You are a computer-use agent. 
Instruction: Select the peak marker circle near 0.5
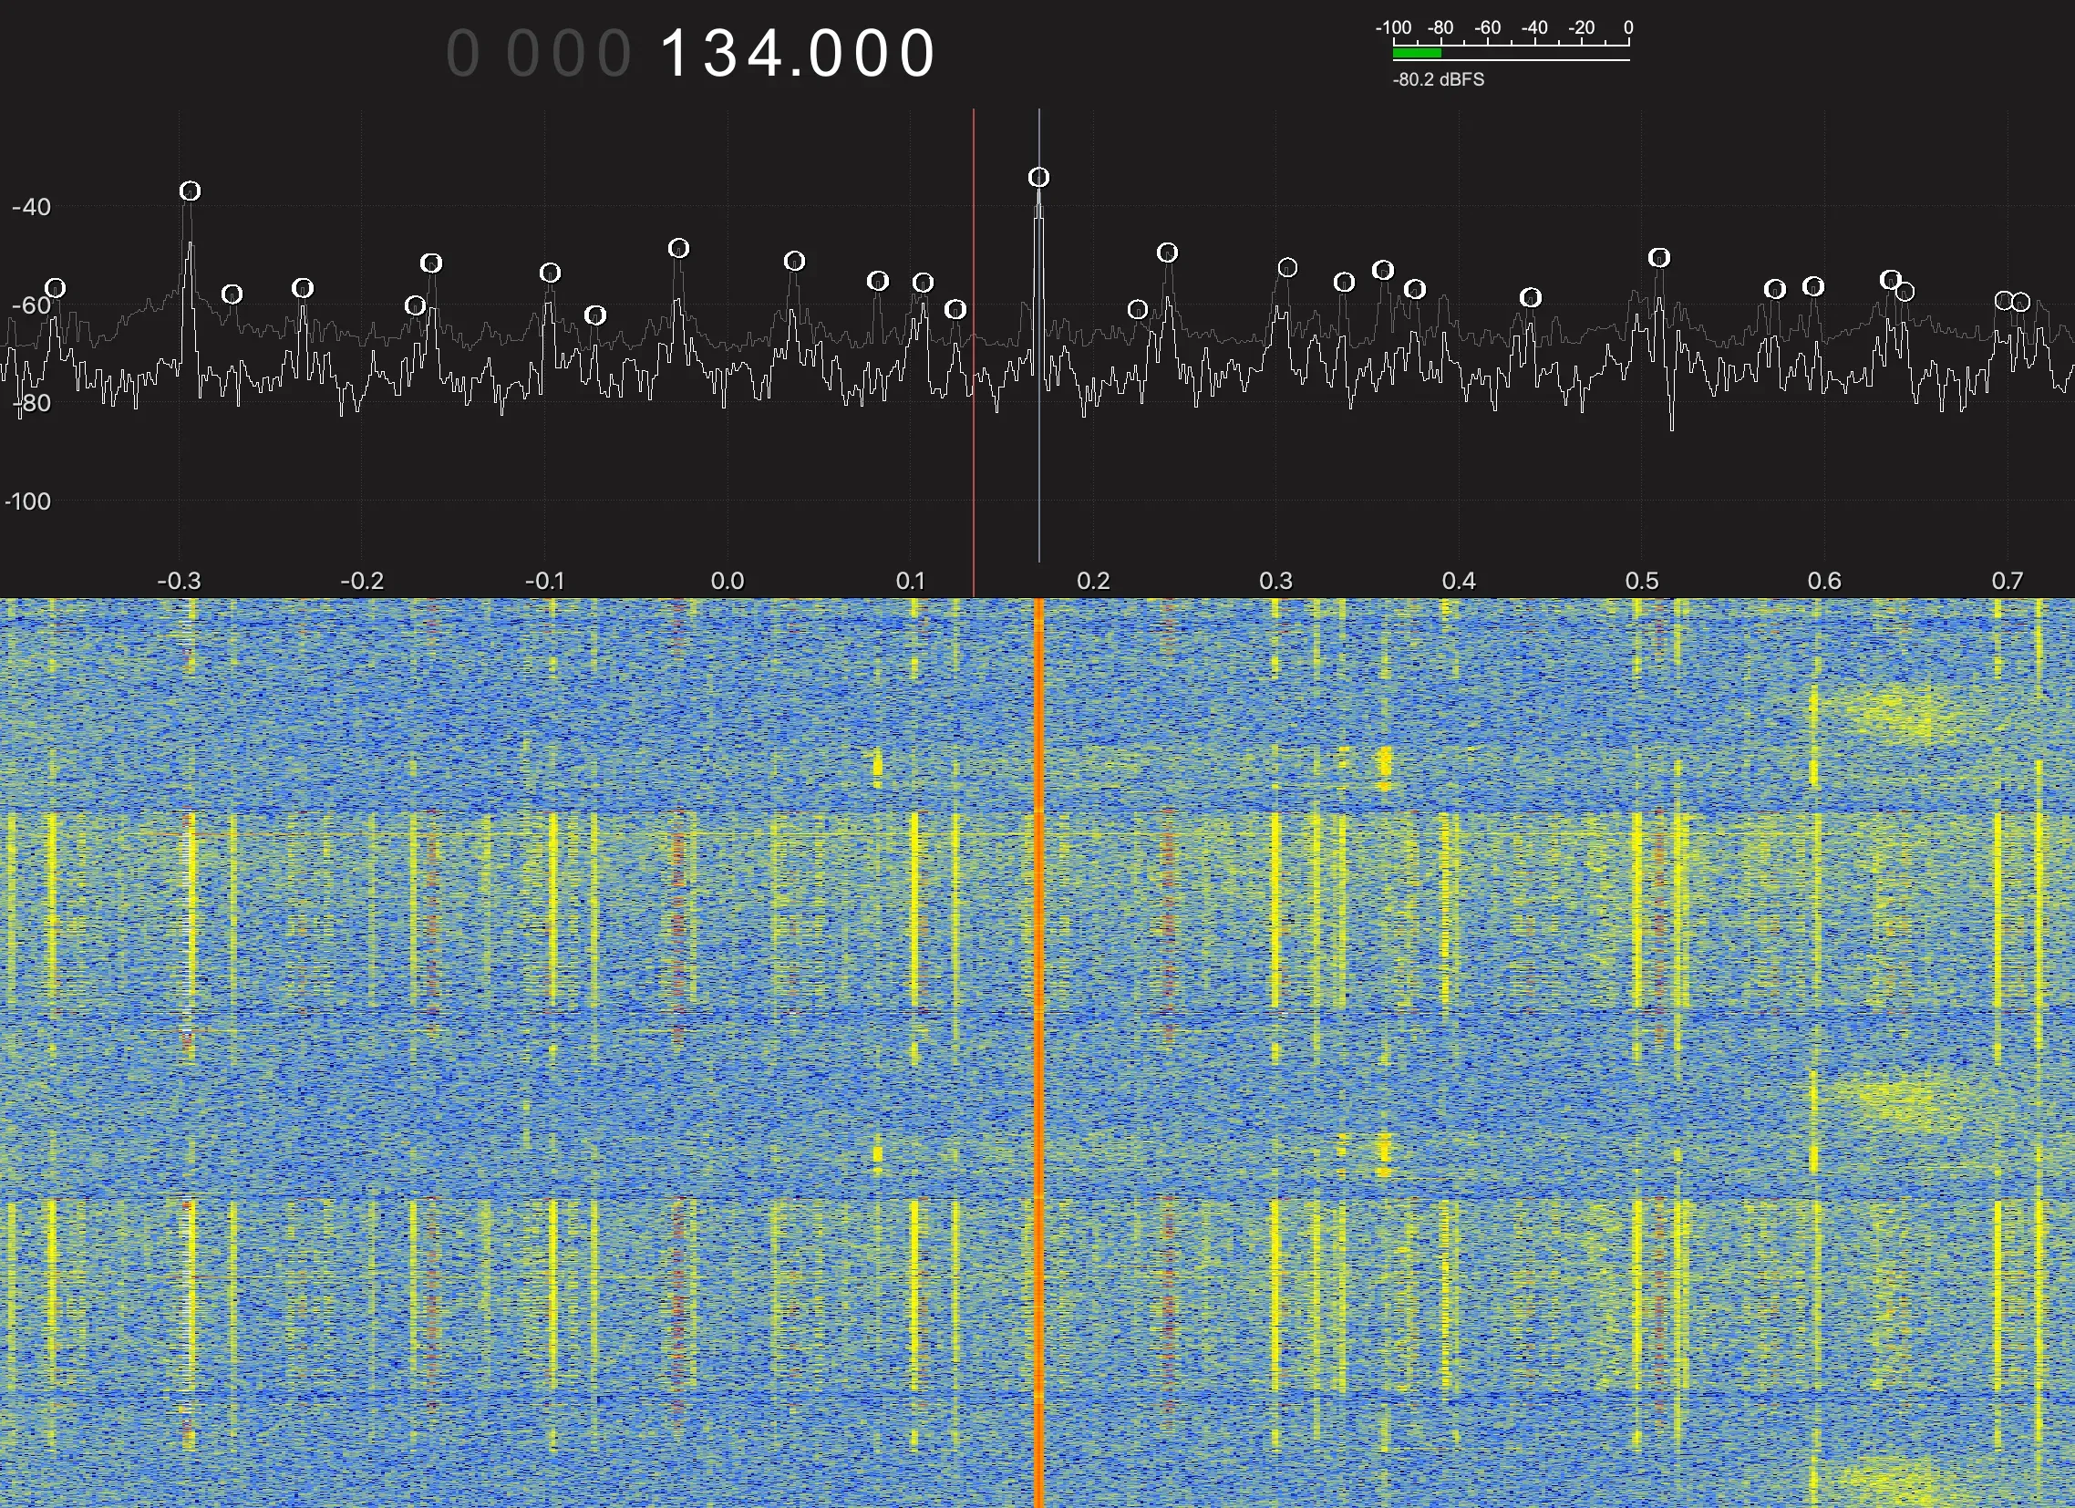tap(1658, 258)
